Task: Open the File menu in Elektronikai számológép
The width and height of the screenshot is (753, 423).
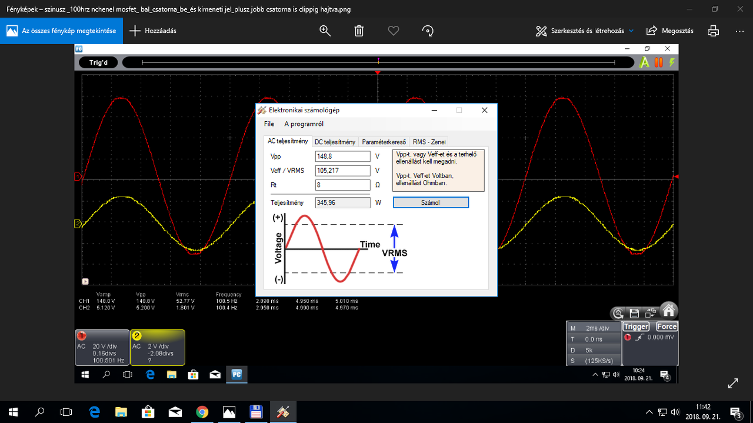Action: tap(269, 124)
